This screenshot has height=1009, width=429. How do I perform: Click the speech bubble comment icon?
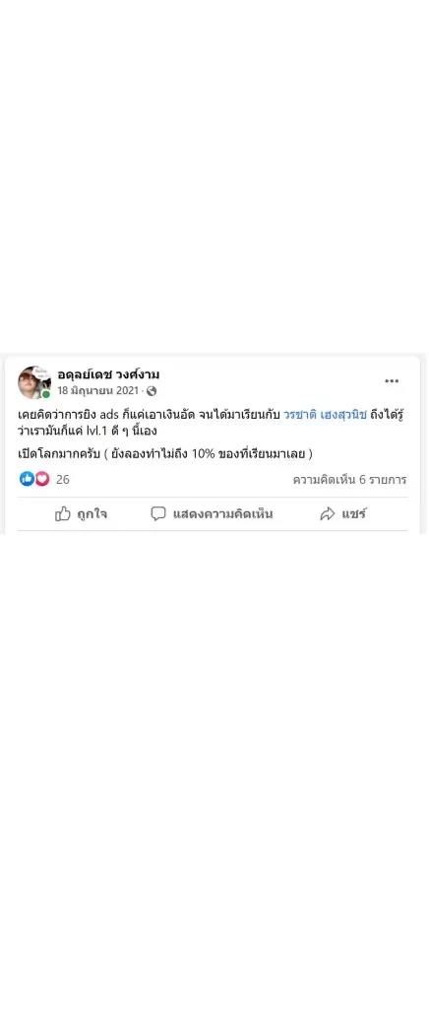[158, 513]
